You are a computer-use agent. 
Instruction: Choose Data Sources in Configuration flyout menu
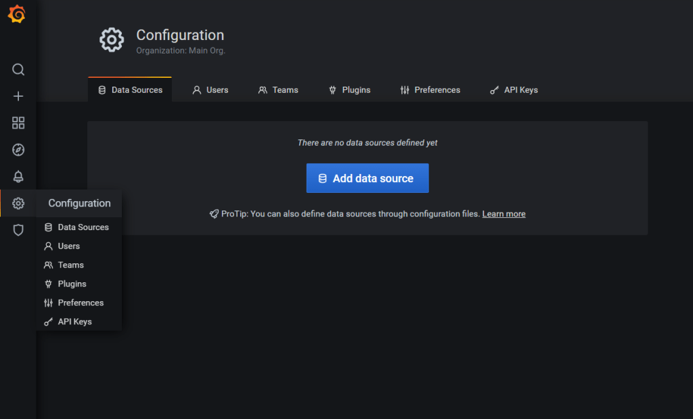point(83,227)
